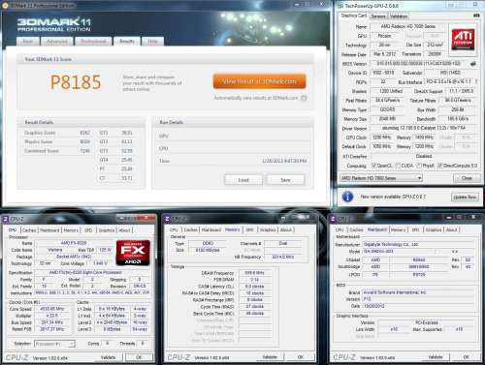Screen dimensions: 485x365
Task: Click the Core Speed value in left CPU-Z
Action: pyautogui.click(x=51, y=309)
